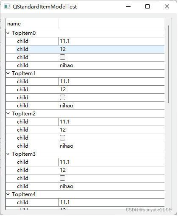Select first 'child' row under TopItem4

pyautogui.click(x=22, y=202)
